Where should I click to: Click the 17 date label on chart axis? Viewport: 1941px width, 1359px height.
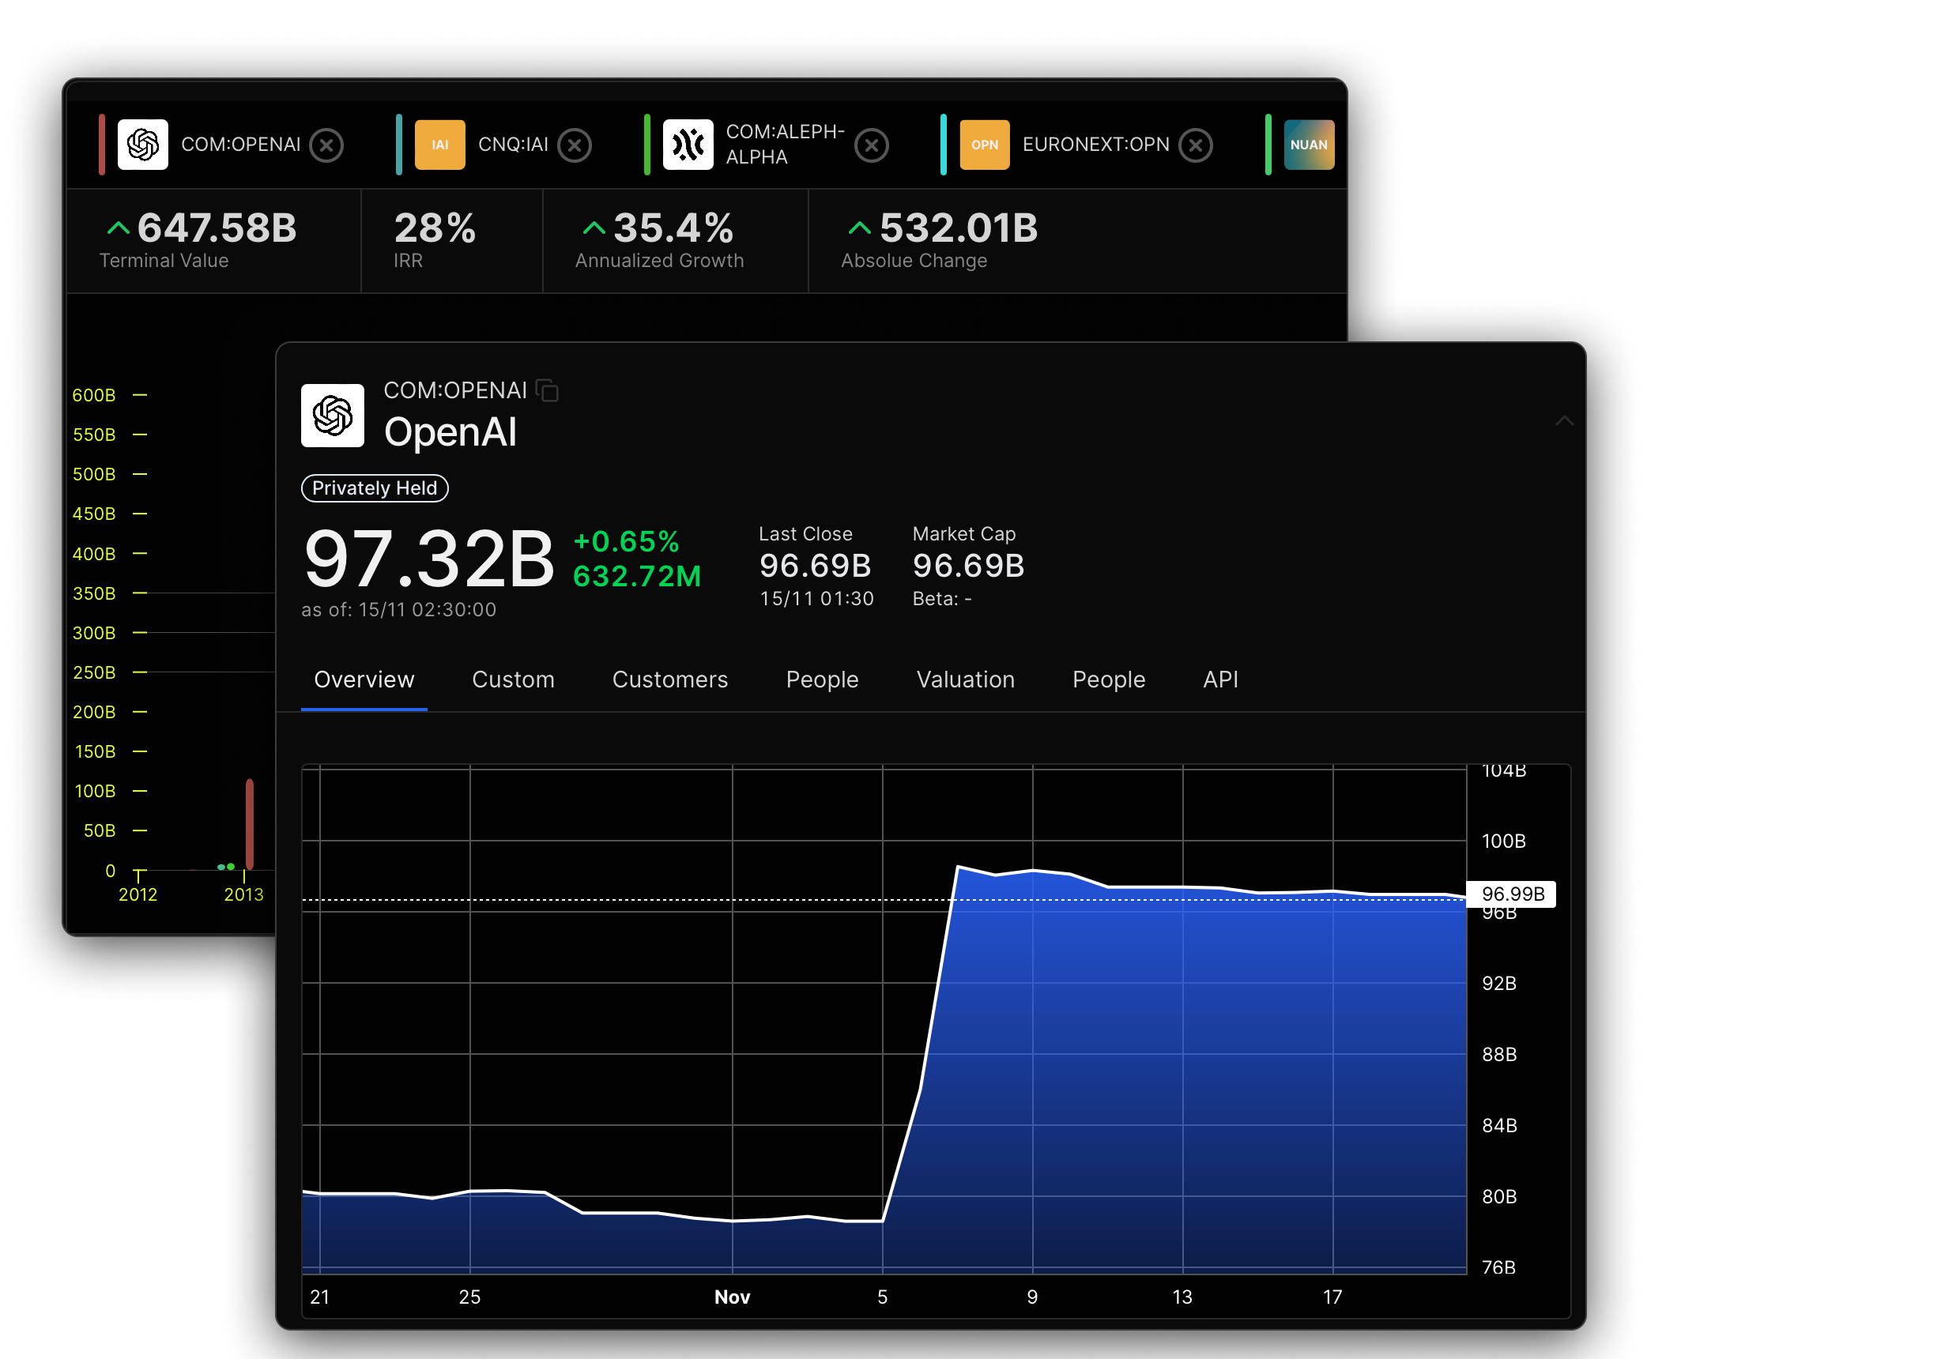[x=1333, y=1297]
